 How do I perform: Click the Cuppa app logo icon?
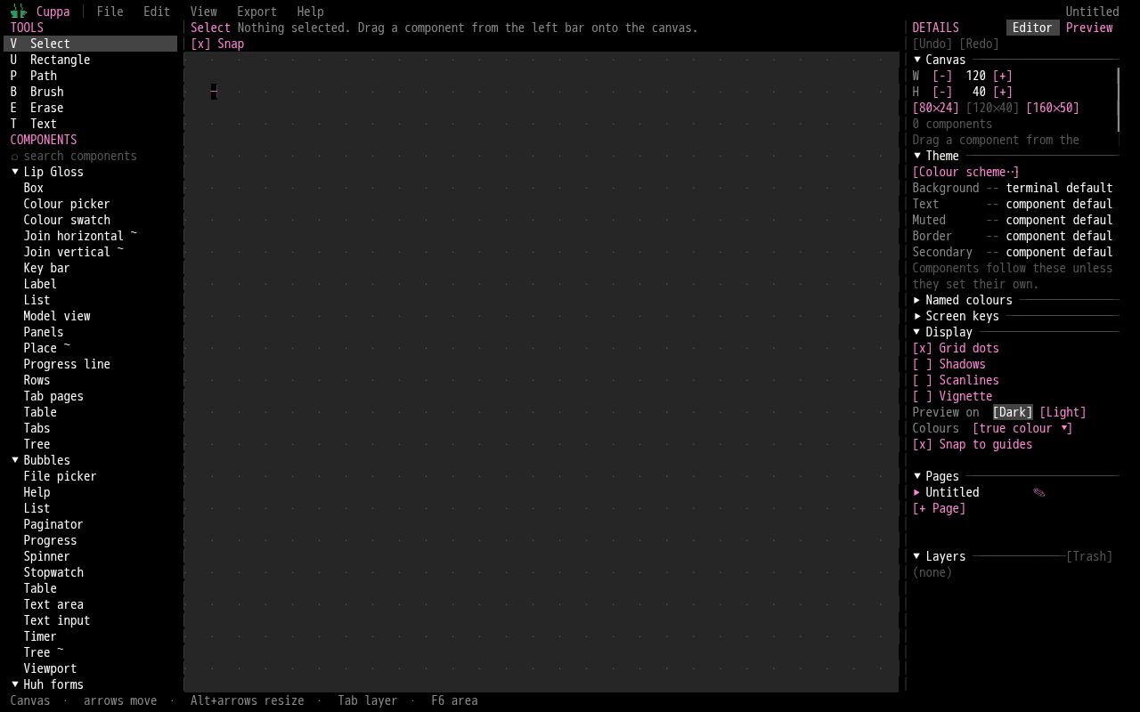(x=18, y=12)
